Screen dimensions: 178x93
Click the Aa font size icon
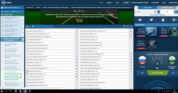pyautogui.click(x=124, y=26)
